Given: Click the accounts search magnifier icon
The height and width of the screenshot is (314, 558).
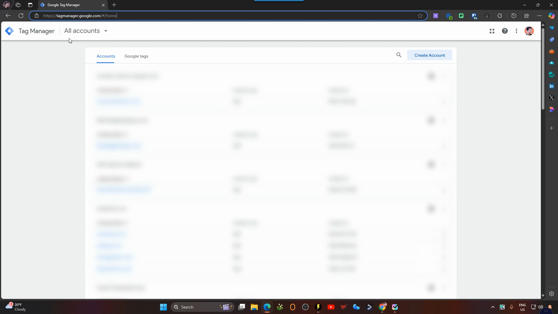Looking at the screenshot, I should [x=399, y=55].
